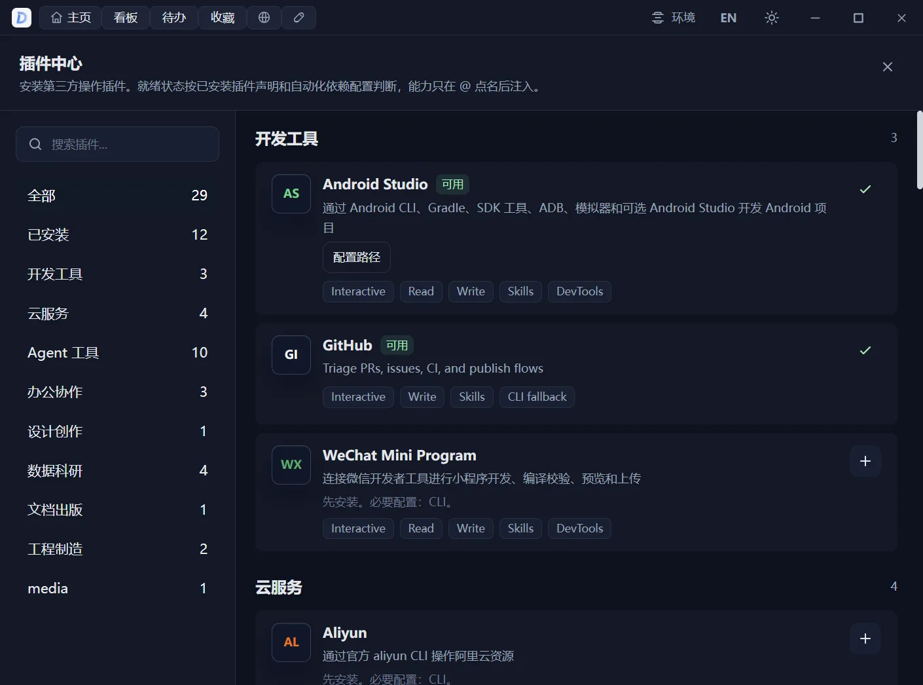Click WeChat Mini Program DevTools tag
The height and width of the screenshot is (685, 923).
pos(579,528)
